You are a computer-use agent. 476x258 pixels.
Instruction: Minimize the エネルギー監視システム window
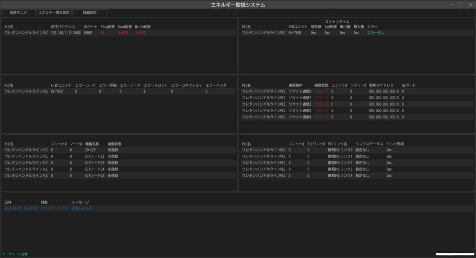(450, 5)
